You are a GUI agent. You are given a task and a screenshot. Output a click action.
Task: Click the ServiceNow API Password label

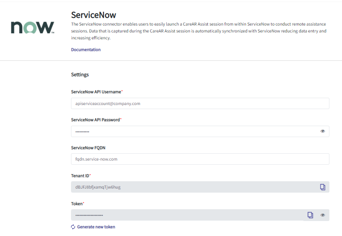click(95, 120)
